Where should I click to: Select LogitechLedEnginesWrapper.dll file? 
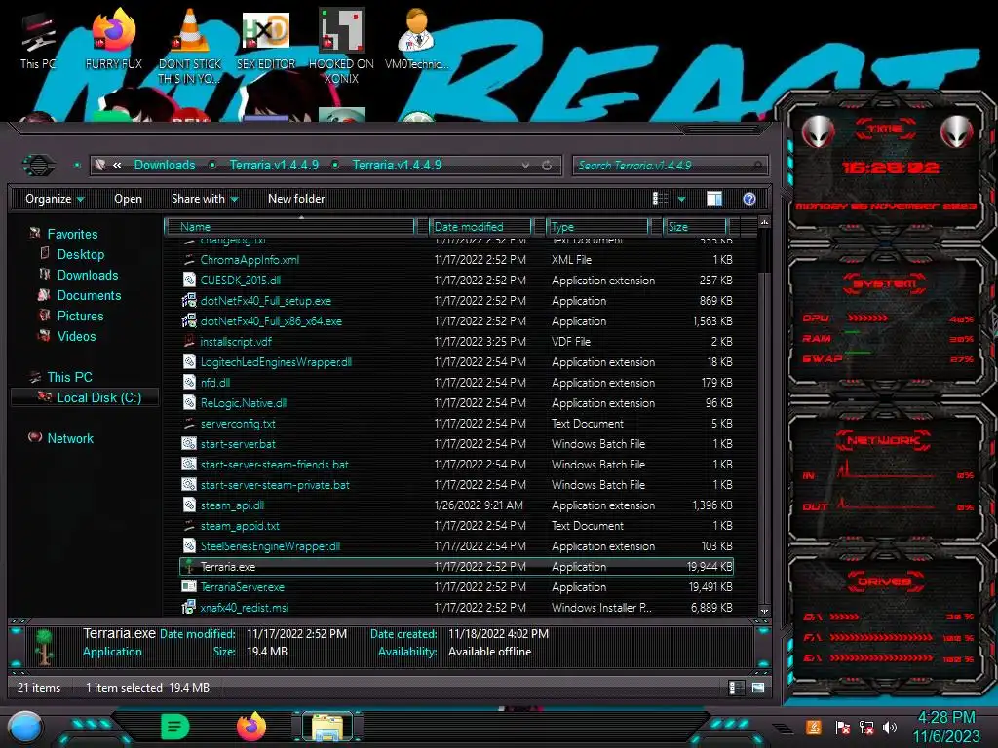[x=276, y=362]
